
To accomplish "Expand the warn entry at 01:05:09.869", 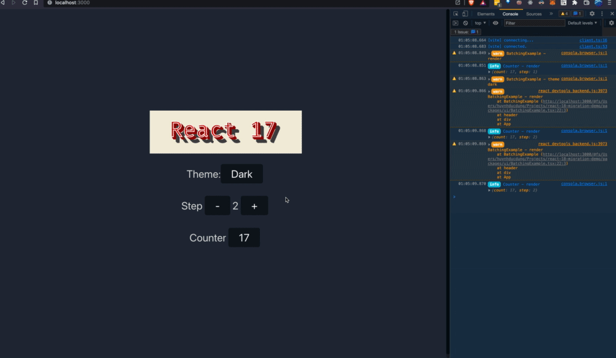I will [x=489, y=145].
